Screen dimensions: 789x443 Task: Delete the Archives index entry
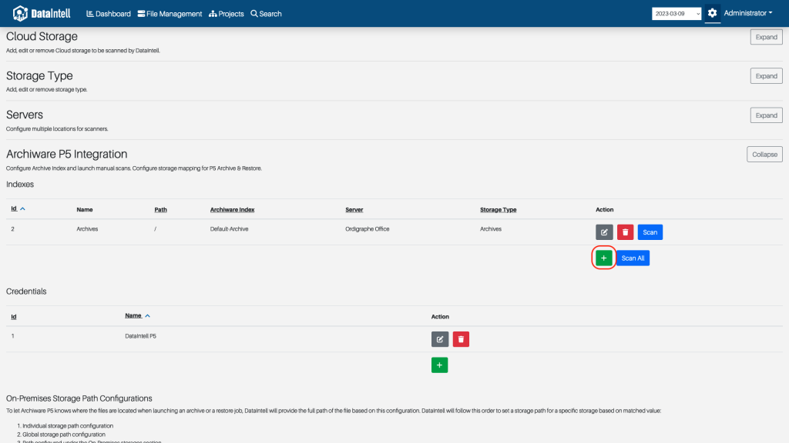click(625, 232)
